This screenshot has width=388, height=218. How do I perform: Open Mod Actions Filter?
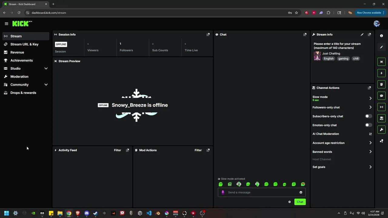198,150
